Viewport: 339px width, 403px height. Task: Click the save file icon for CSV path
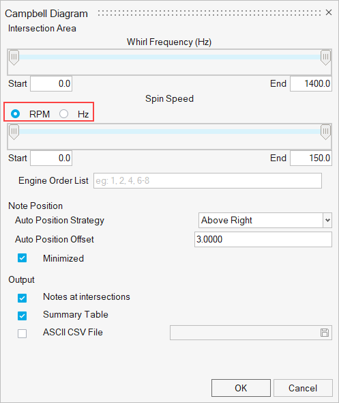point(325,333)
